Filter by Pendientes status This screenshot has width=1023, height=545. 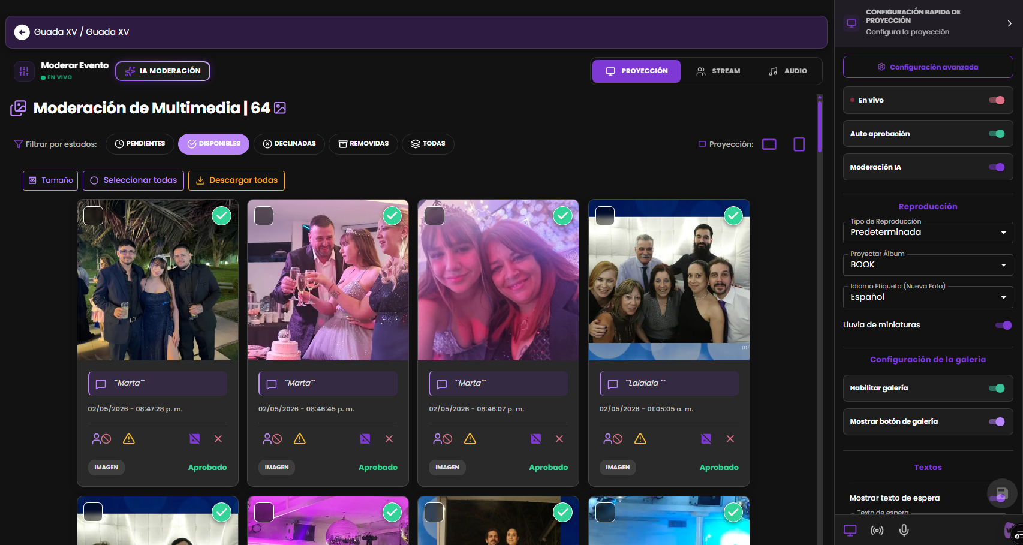[x=140, y=144]
